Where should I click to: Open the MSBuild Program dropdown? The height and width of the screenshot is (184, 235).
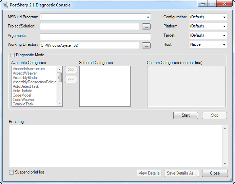pyautogui.click(x=148, y=17)
